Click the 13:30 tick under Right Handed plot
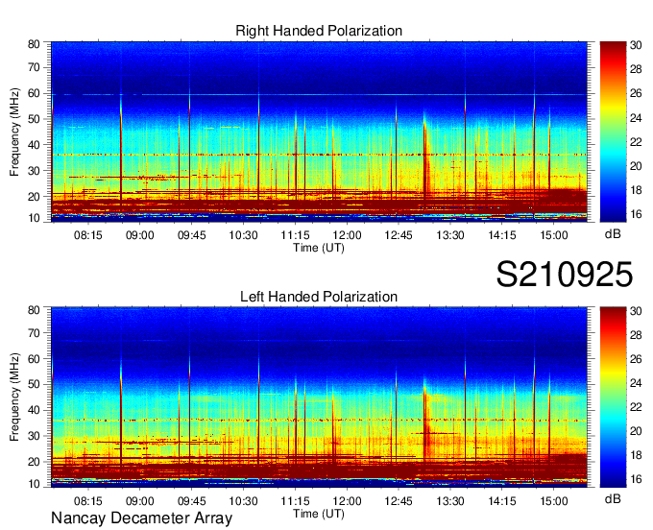653x530 pixels. 450,235
